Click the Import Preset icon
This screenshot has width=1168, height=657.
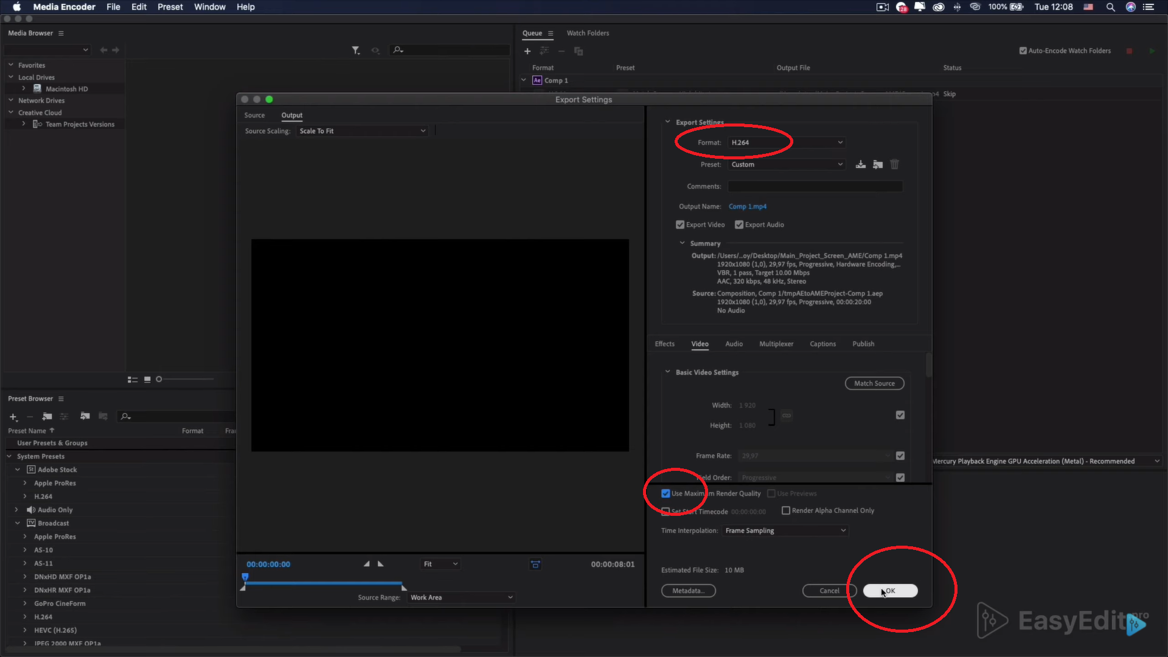pos(877,164)
